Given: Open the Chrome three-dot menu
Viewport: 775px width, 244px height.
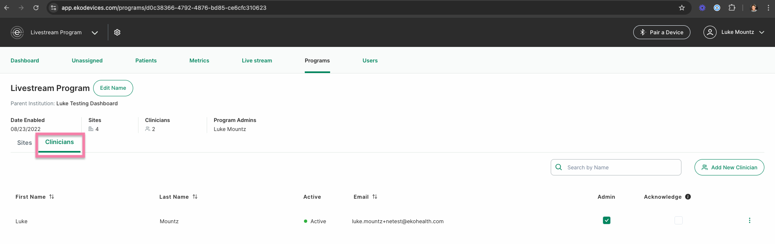Looking at the screenshot, I should coord(768,8).
